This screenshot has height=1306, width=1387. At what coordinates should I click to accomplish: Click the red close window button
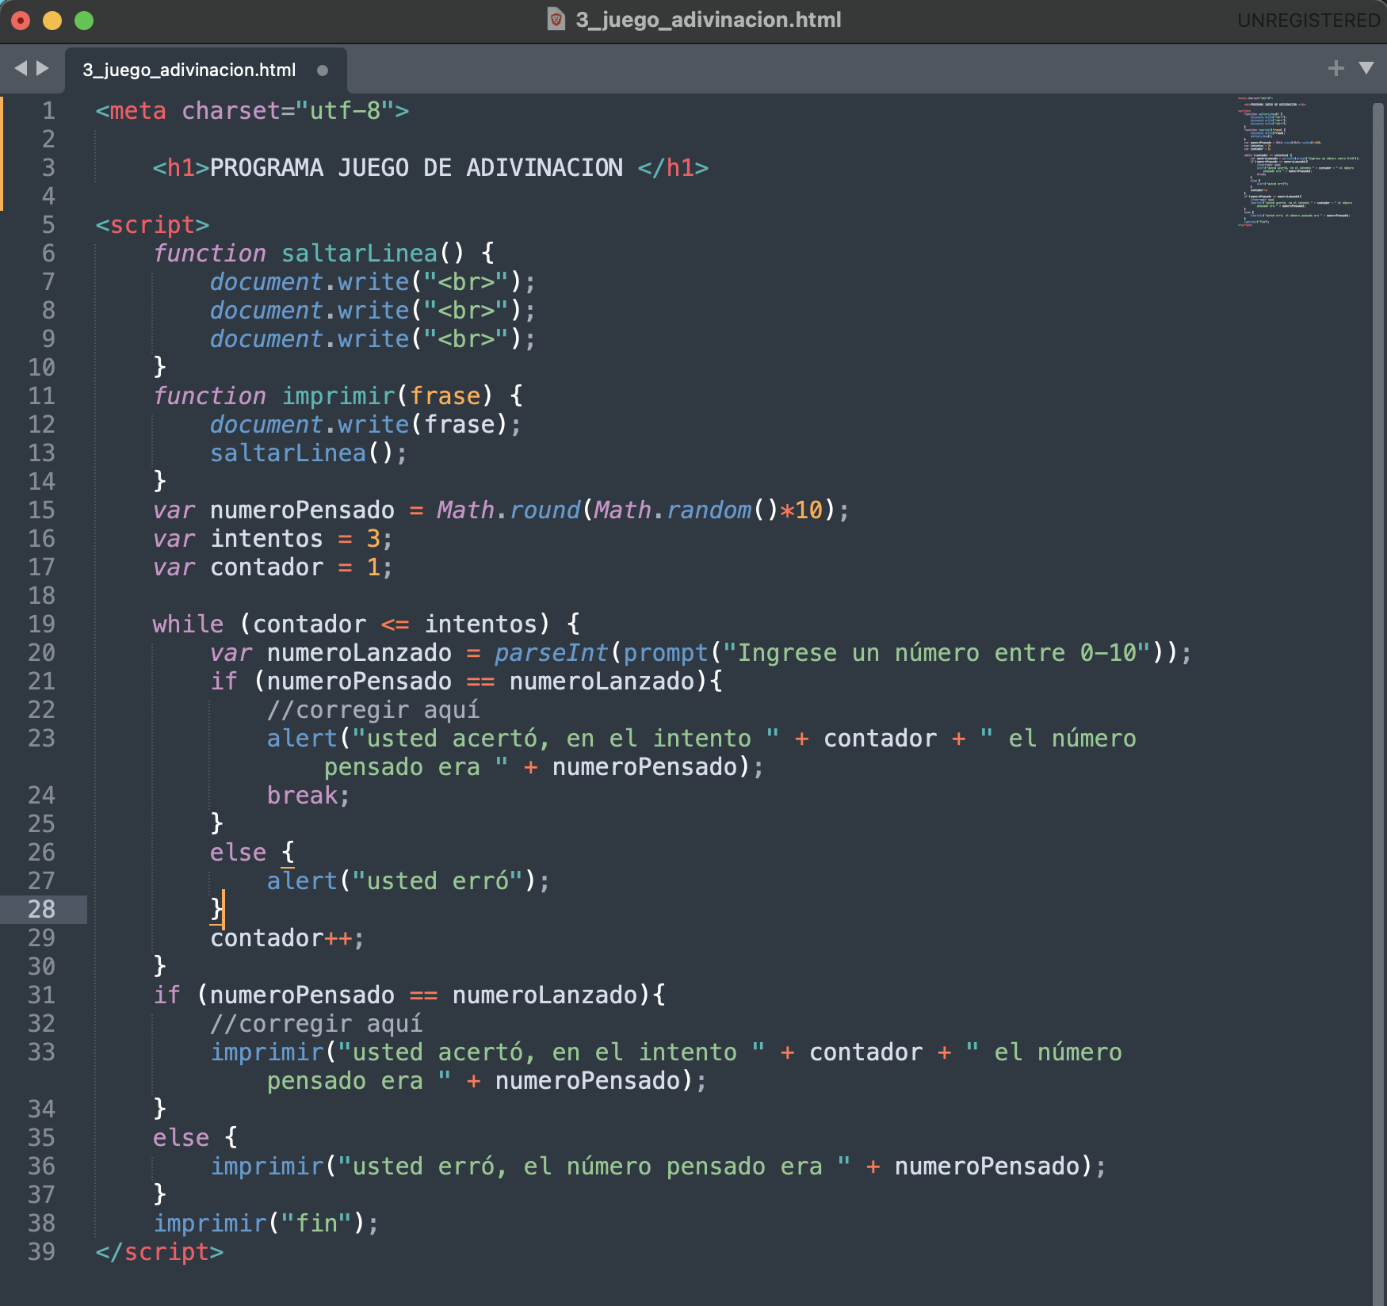click(21, 21)
